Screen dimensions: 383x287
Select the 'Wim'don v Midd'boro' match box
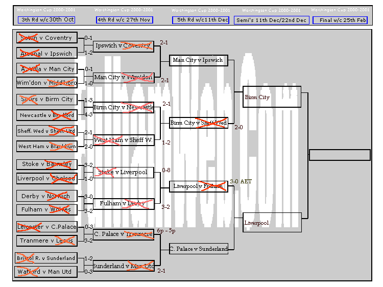point(47,83)
